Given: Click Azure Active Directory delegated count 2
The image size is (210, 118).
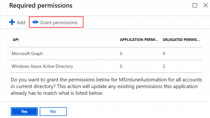Looking at the screenshot, I should click(x=164, y=66).
